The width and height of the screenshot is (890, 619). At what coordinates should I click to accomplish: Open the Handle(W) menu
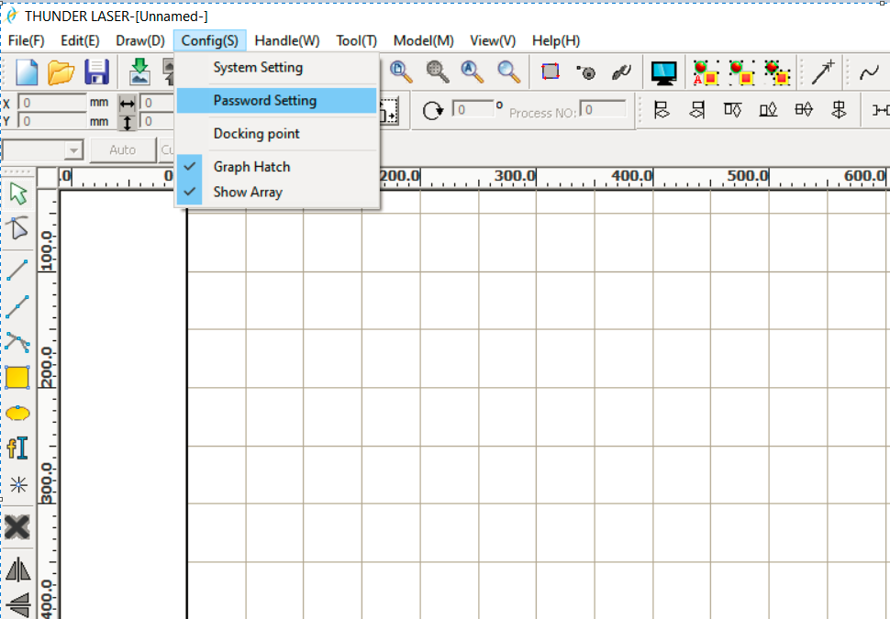coord(287,41)
